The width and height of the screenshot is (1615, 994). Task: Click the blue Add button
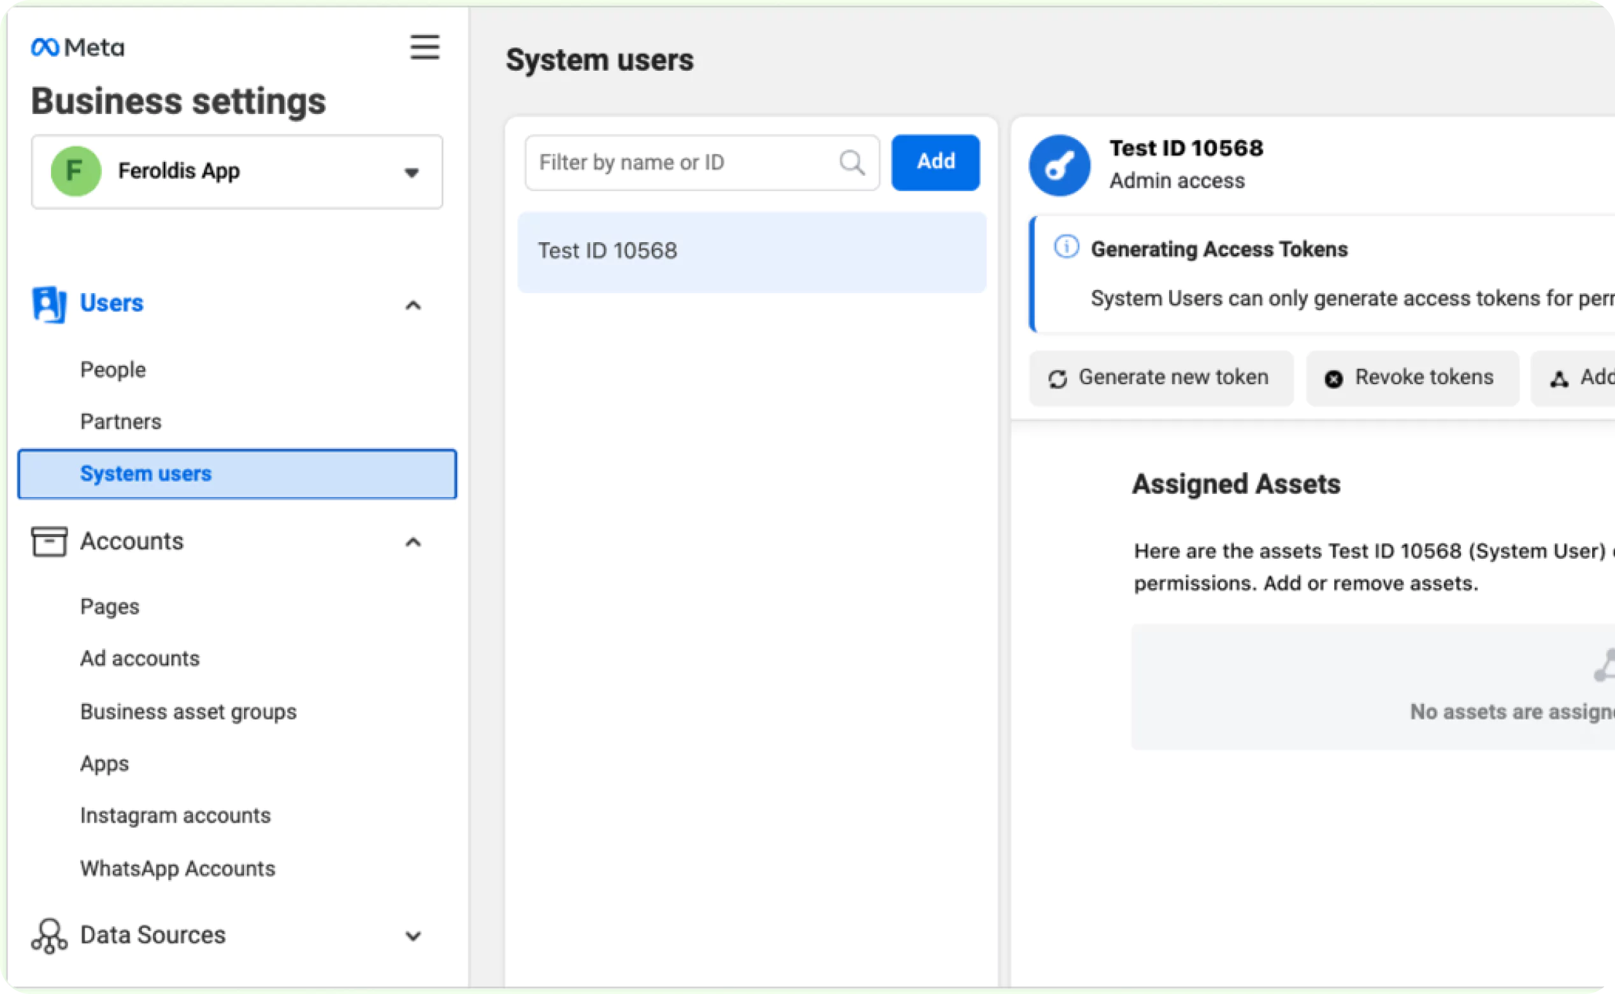[x=935, y=162]
